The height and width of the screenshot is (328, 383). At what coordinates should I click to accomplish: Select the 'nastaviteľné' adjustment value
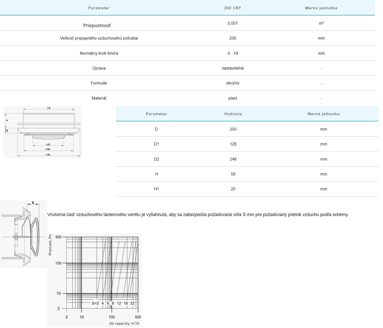coord(232,68)
